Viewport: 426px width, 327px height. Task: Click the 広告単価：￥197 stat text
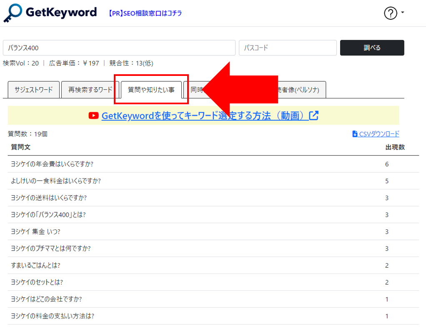point(74,63)
